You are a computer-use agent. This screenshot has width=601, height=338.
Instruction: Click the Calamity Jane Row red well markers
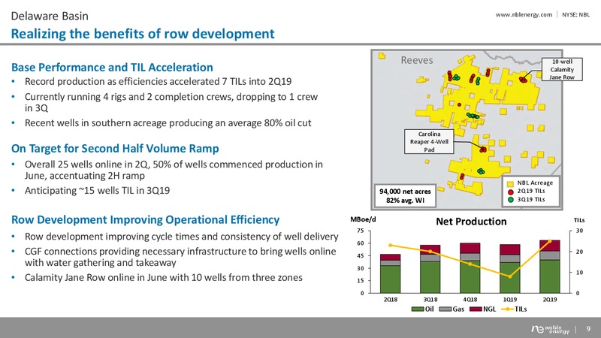(523, 80)
